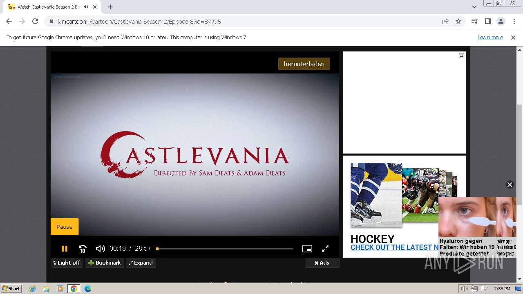Screen dimensions: 523x294
Task: Click the system clock 7:38 PM
Action: [502, 289]
